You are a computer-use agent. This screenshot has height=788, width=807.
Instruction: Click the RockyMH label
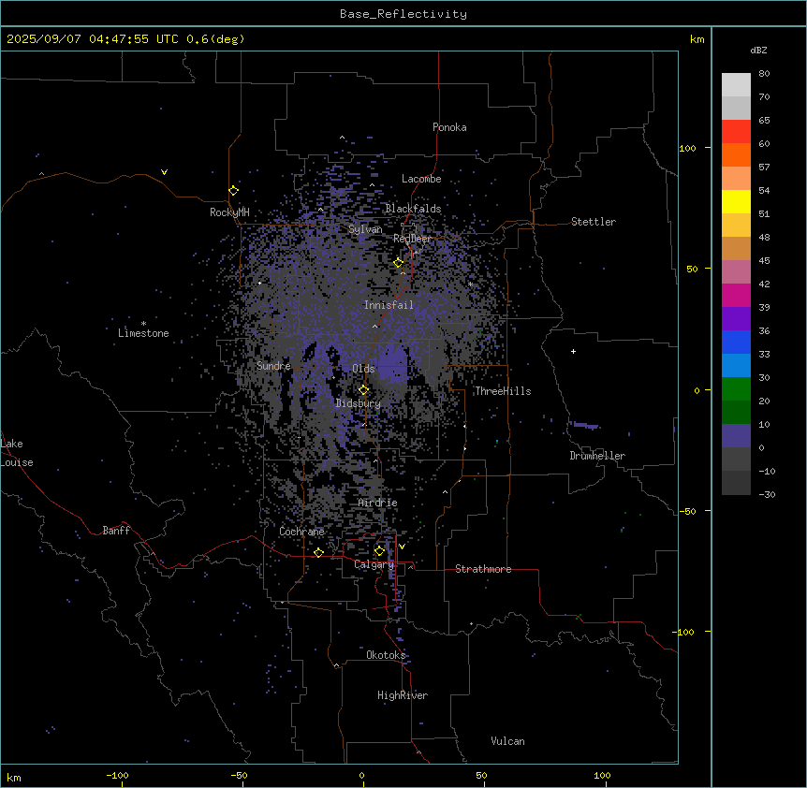point(229,212)
